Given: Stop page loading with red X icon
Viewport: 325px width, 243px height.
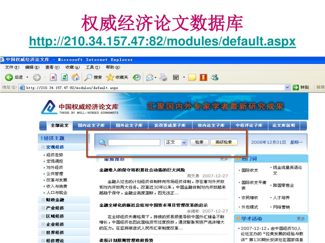Looking at the screenshot, I should pos(53,78).
